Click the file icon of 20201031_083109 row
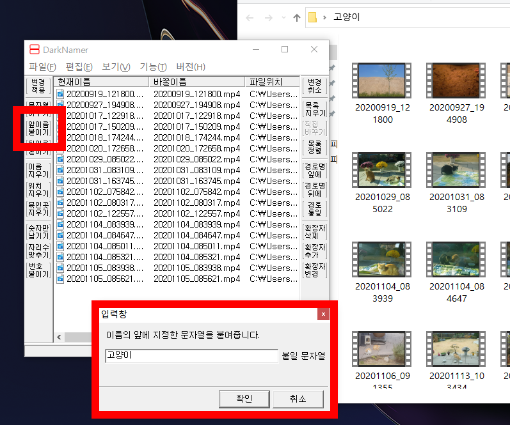 (x=60, y=170)
